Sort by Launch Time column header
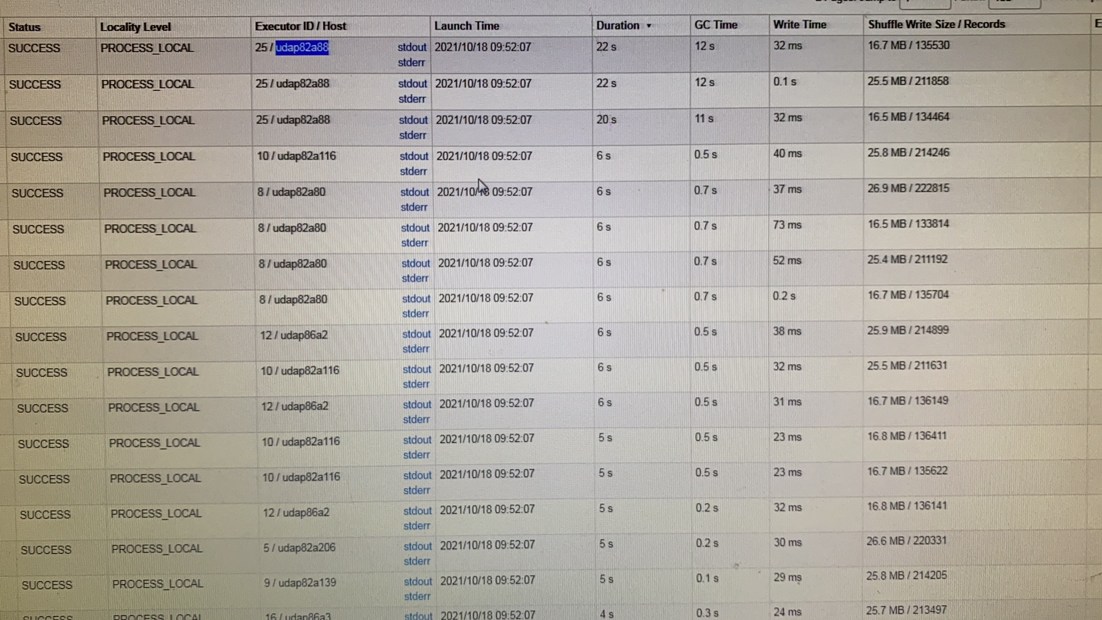 pos(467,26)
